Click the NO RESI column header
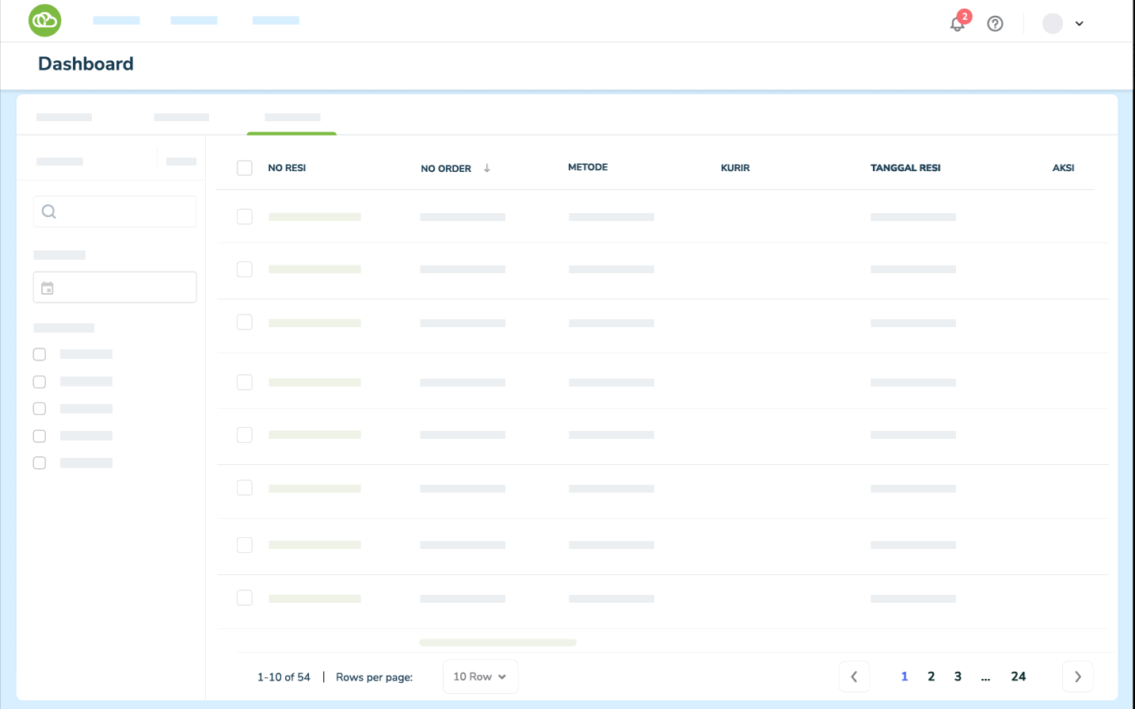Viewport: 1135px width, 709px height. (x=287, y=168)
